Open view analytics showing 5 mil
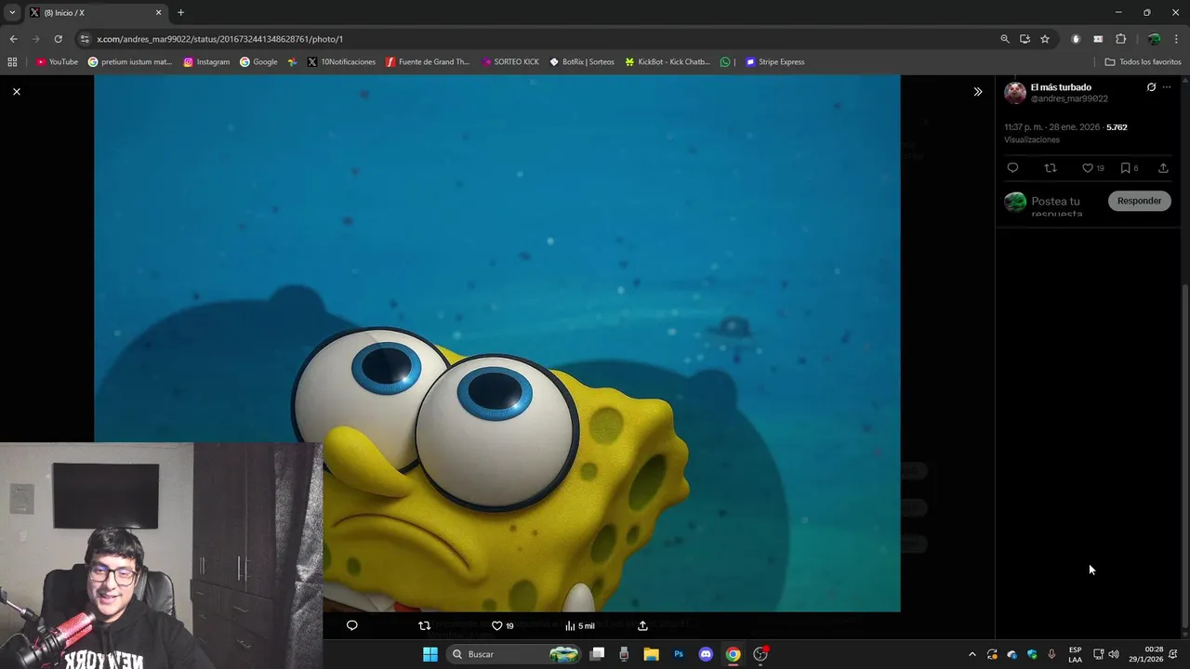 [579, 625]
